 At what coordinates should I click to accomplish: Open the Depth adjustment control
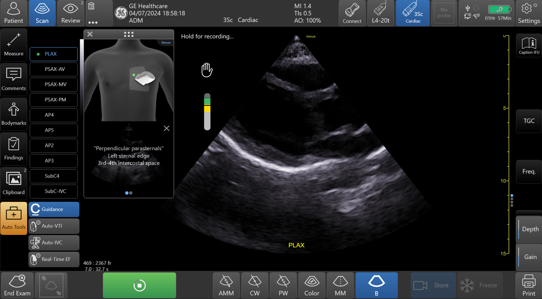tap(530, 229)
